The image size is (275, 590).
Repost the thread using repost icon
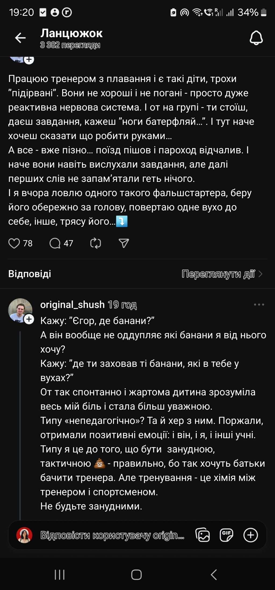point(95,243)
